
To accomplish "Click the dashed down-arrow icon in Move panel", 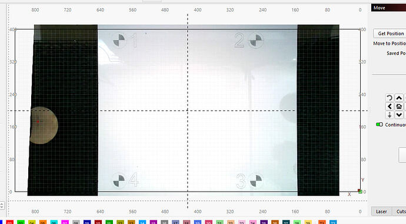I will (x=390, y=115).
